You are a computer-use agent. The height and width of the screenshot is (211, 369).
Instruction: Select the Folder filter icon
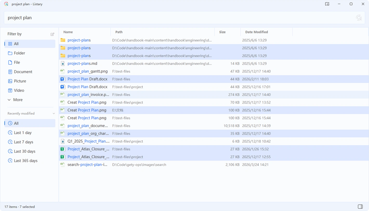coord(10,53)
